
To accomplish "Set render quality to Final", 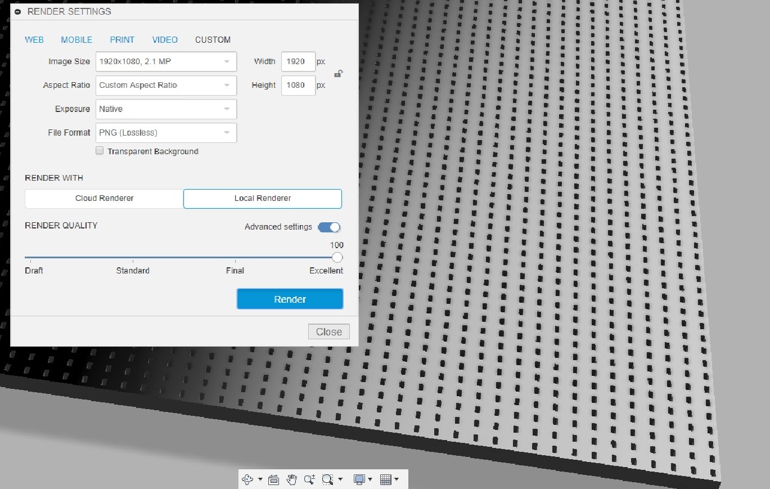I will [x=235, y=271].
